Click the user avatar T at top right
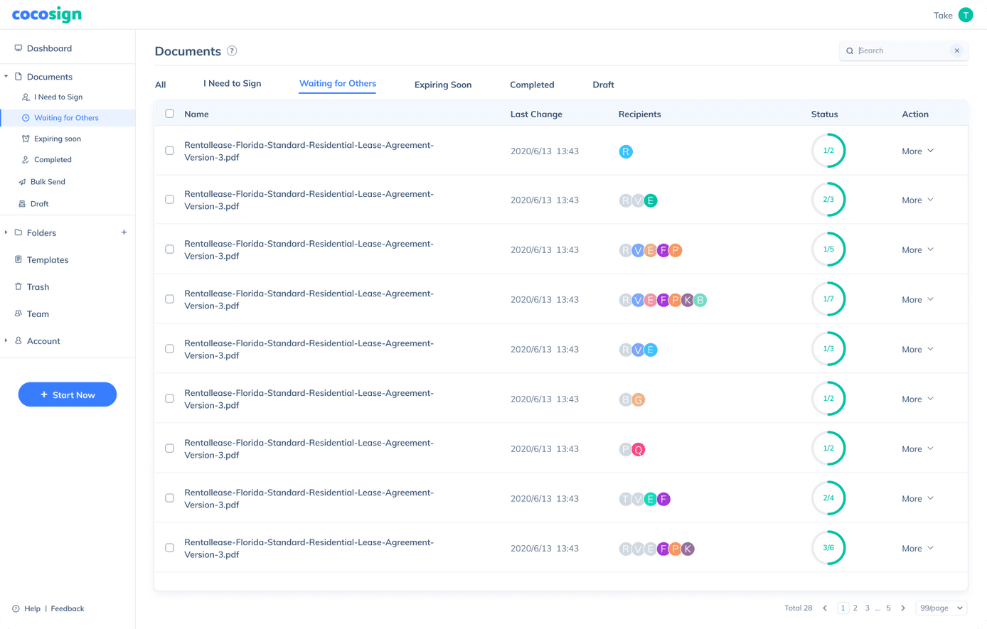987x629 pixels. 965,16
